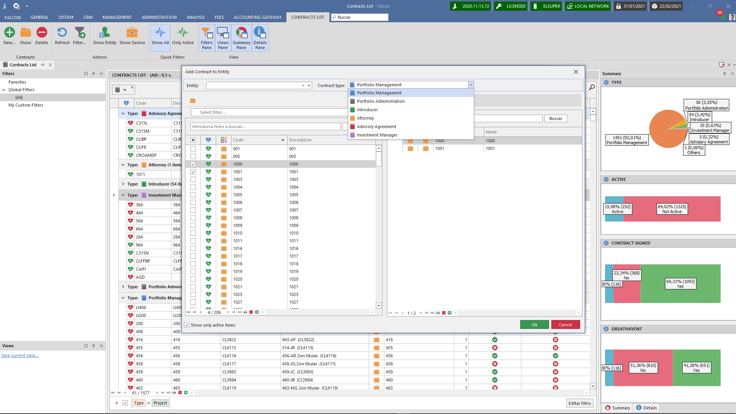Click the TYPE summary gear icon

[x=606, y=82]
